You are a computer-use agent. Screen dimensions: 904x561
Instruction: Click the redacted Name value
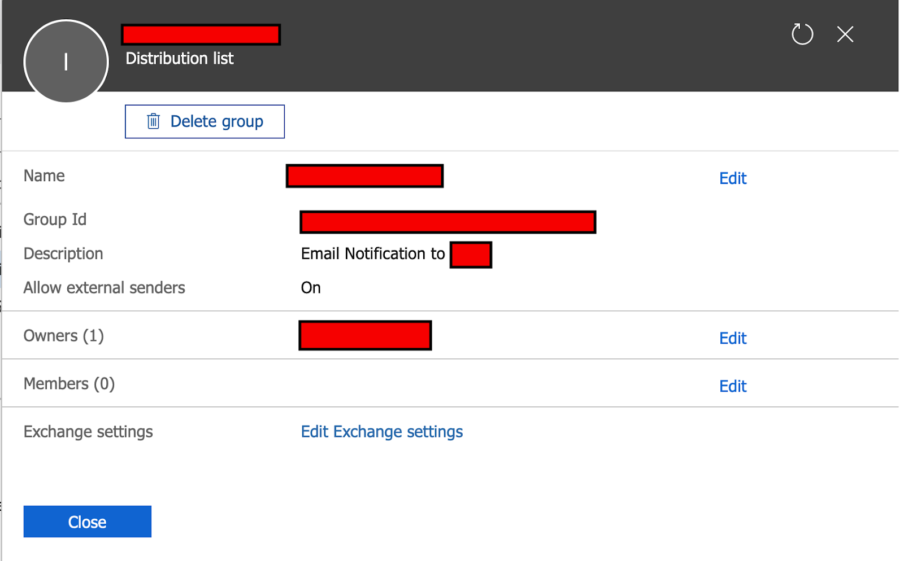pos(364,176)
